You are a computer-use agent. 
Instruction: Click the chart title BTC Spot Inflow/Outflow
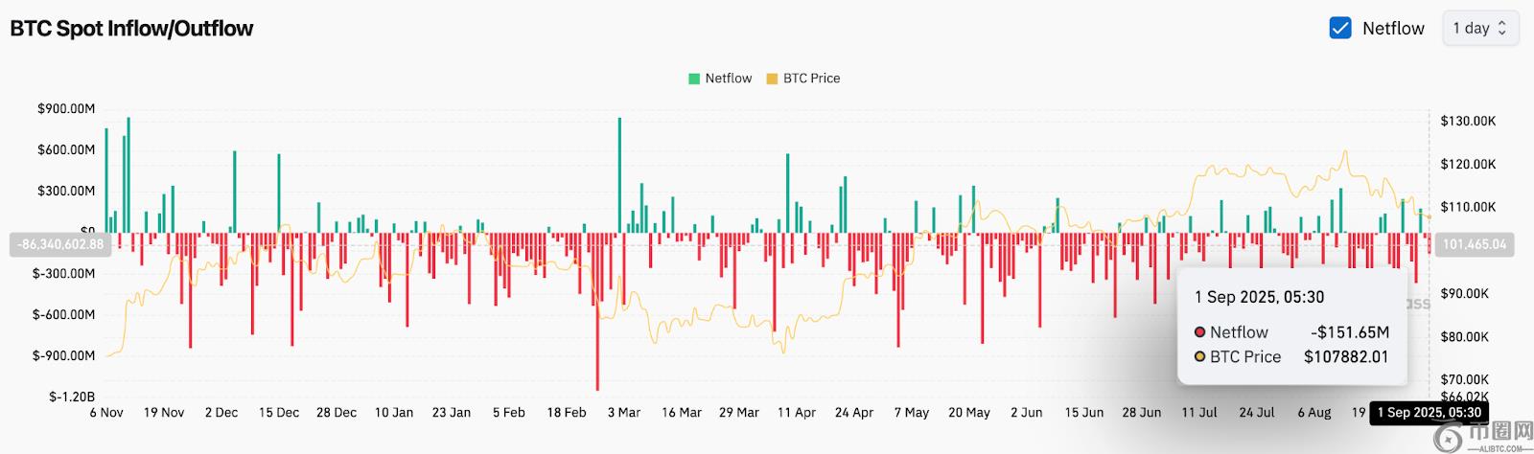tap(131, 29)
